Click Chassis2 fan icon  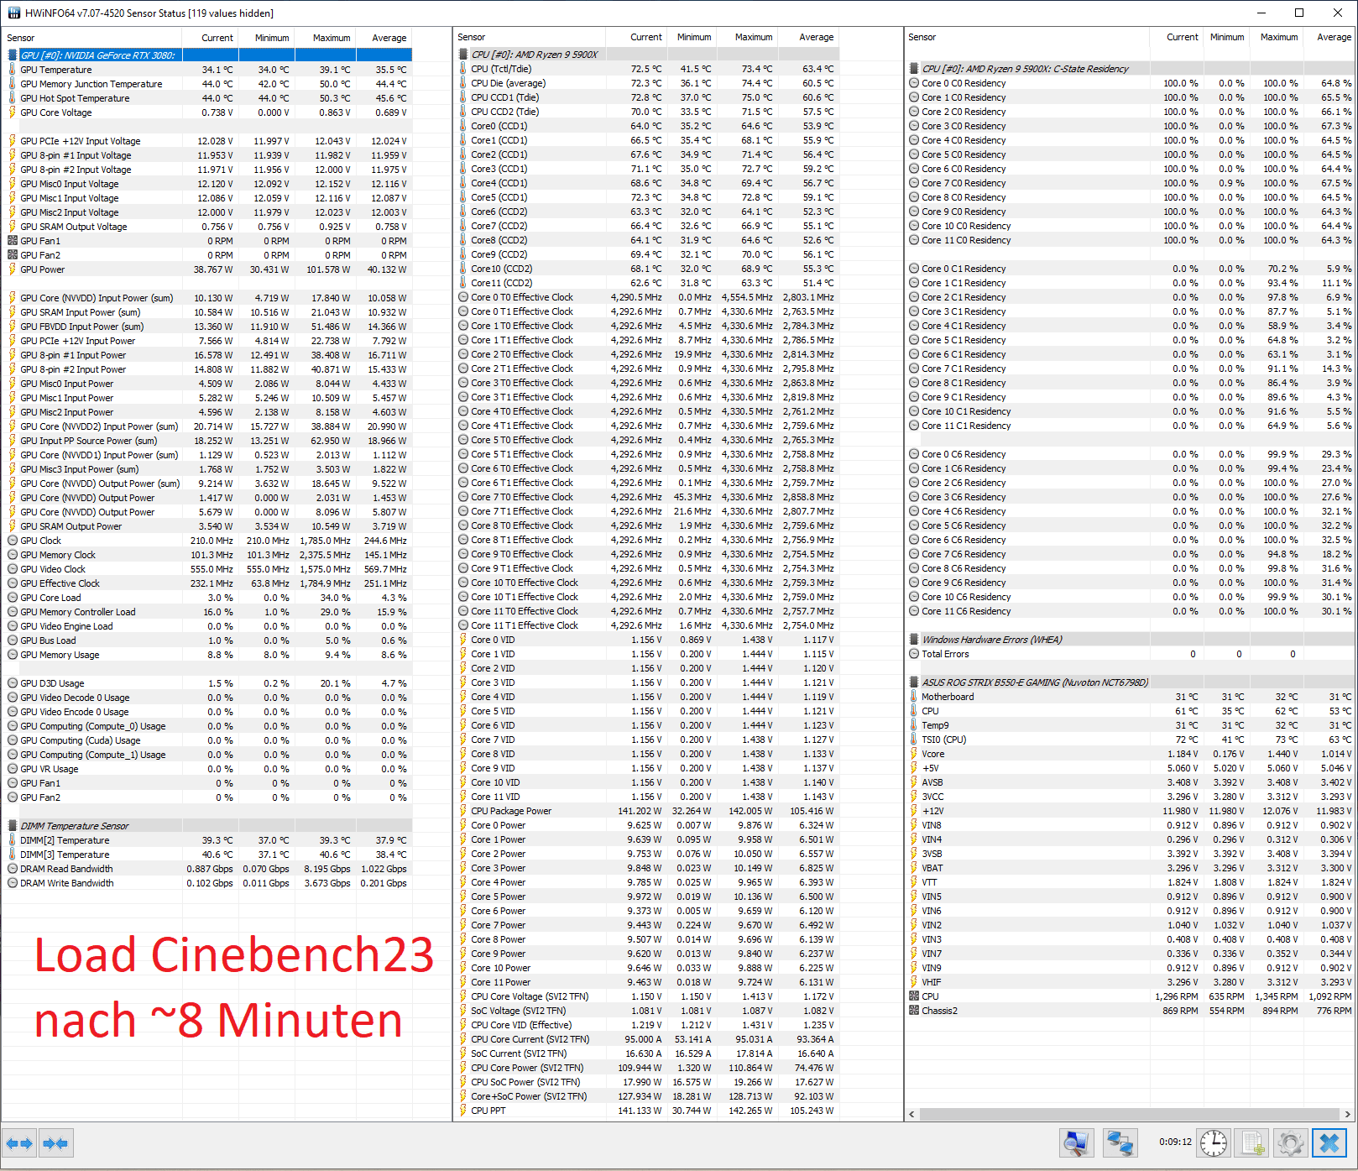coord(914,1011)
